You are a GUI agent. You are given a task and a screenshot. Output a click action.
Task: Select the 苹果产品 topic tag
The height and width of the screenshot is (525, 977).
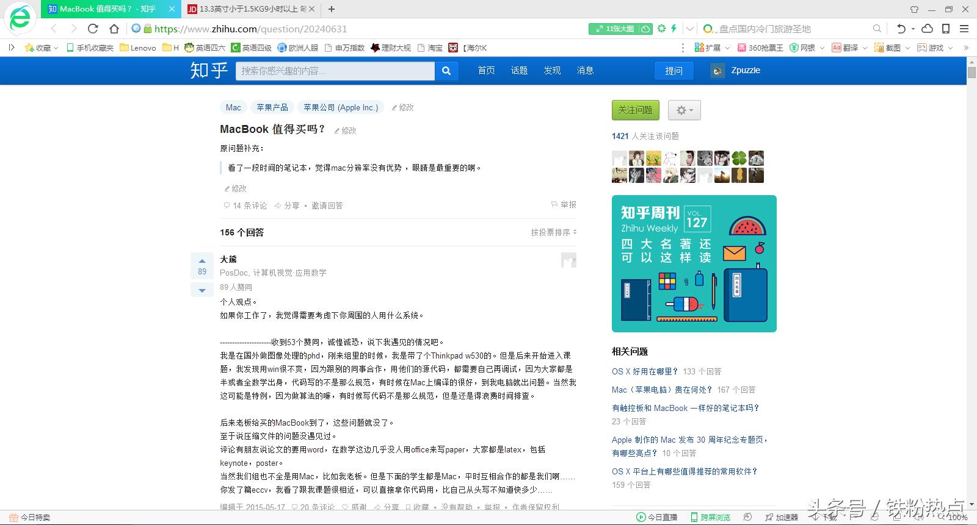(272, 107)
